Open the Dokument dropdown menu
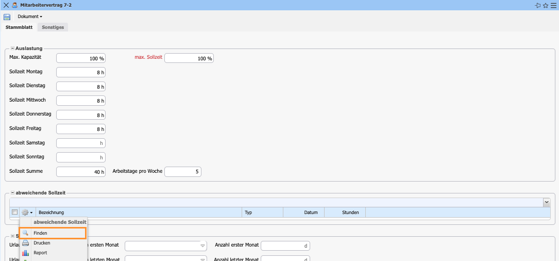Viewport: 559px width, 261px height. tap(30, 17)
